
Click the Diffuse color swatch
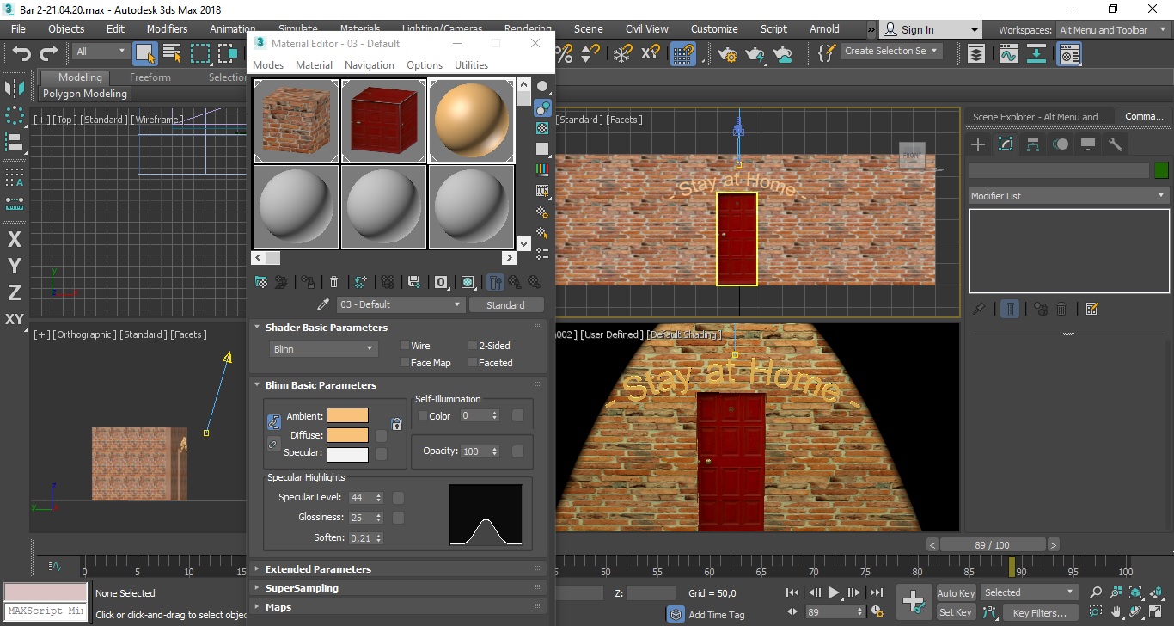click(347, 435)
